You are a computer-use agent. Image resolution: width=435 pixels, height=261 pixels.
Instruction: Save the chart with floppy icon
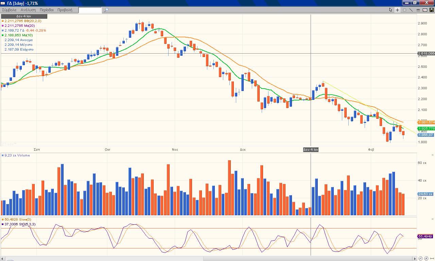click(431, 10)
